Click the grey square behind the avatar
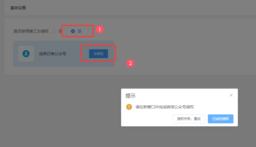 (26, 53)
